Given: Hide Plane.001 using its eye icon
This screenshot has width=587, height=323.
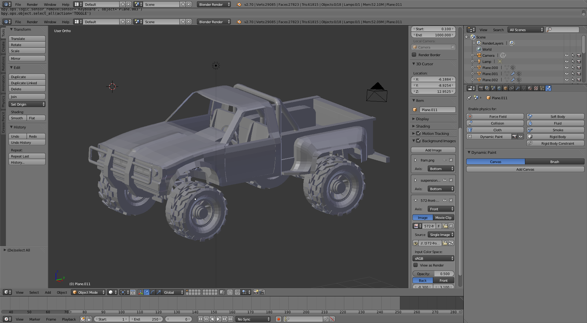Looking at the screenshot, I should [567, 74].
